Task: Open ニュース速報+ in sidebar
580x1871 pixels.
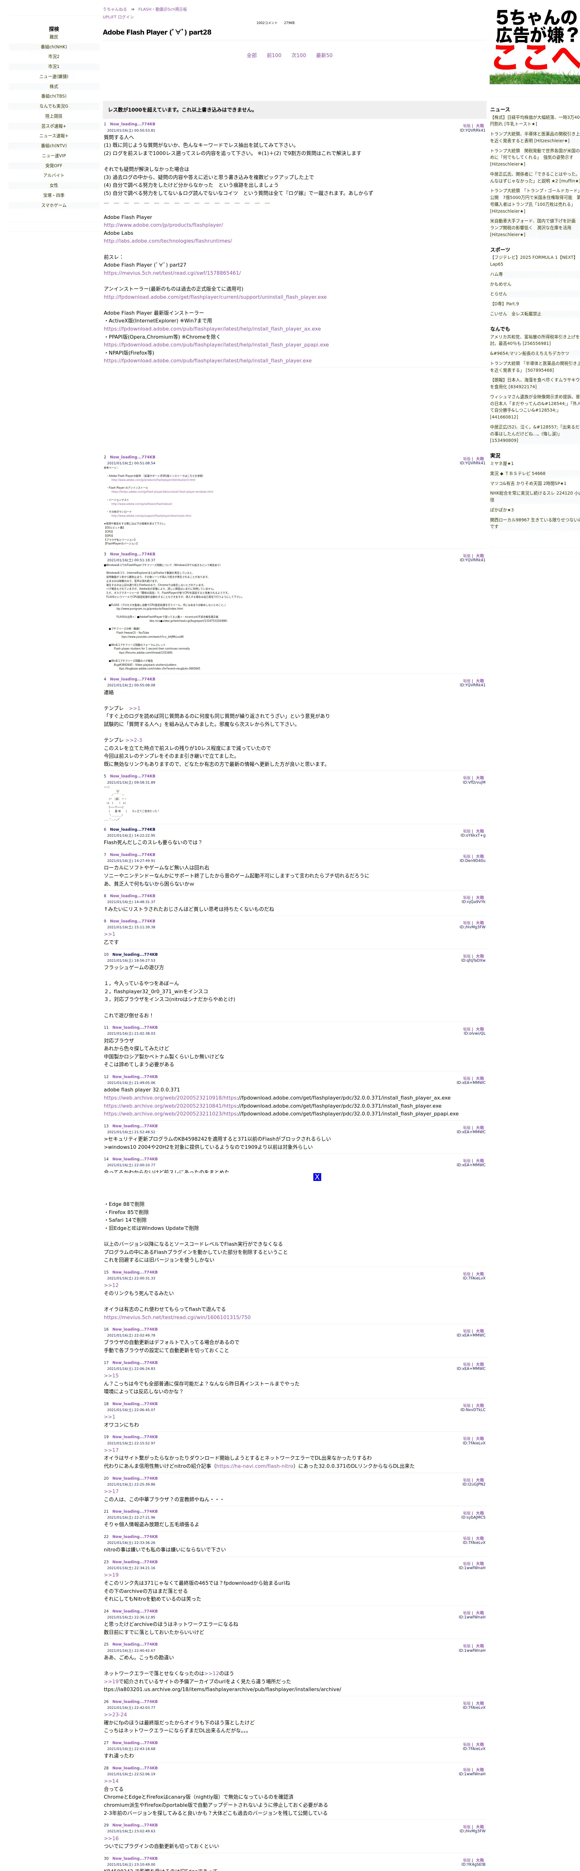Action: click(54, 136)
